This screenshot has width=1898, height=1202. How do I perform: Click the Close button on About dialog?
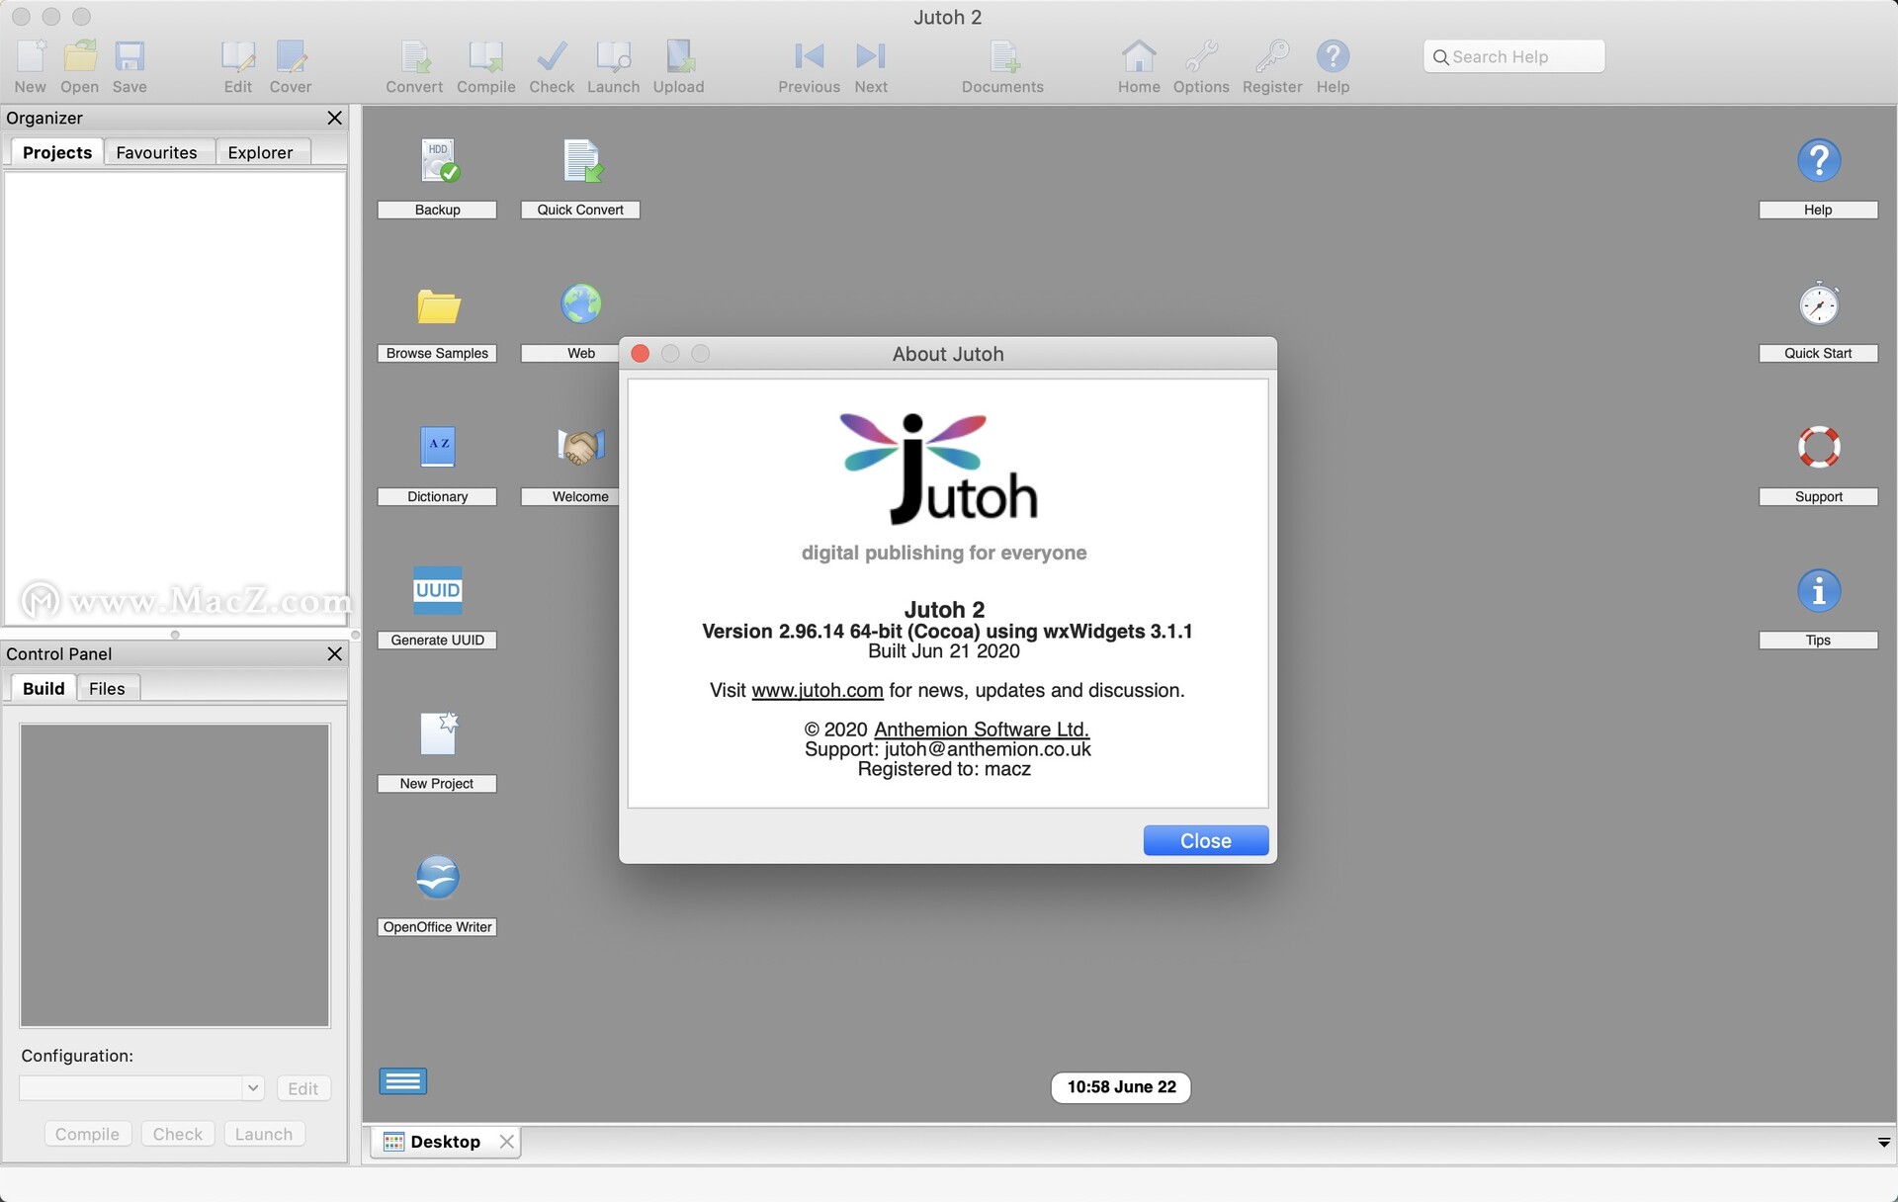[1205, 839]
